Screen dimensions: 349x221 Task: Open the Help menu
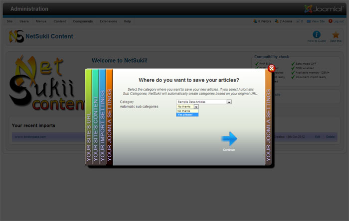tap(127, 21)
